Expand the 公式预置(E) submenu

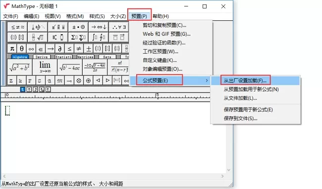point(170,80)
